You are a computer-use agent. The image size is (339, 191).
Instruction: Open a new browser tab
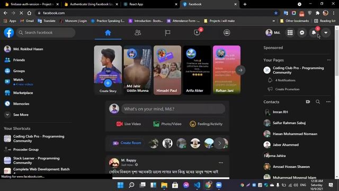tap(245, 4)
